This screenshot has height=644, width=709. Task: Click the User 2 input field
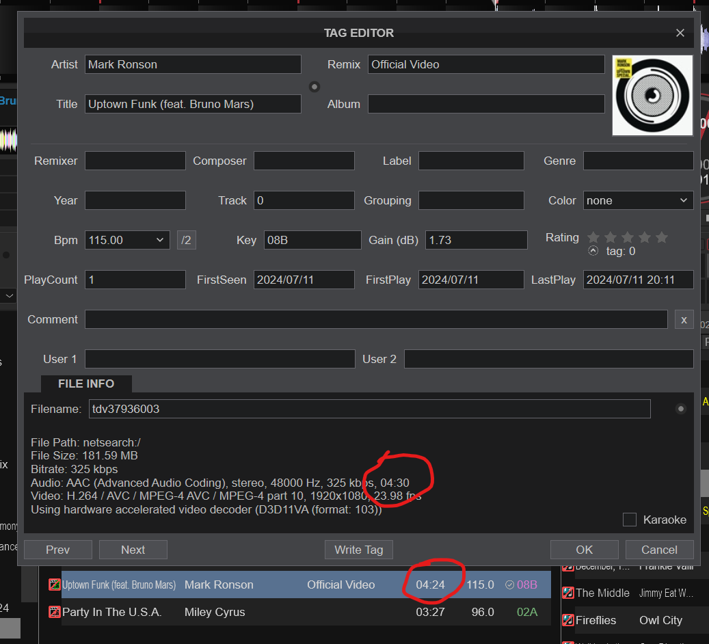(x=548, y=359)
